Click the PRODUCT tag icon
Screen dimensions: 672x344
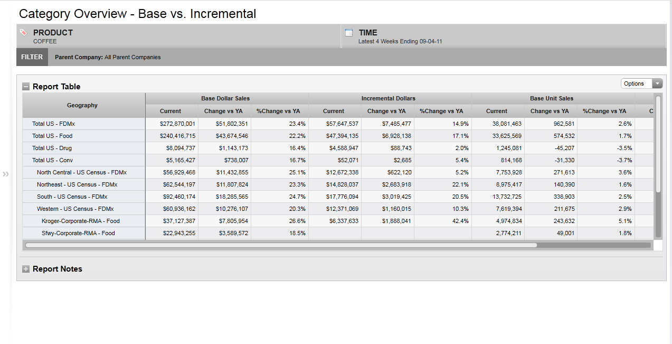[23, 33]
